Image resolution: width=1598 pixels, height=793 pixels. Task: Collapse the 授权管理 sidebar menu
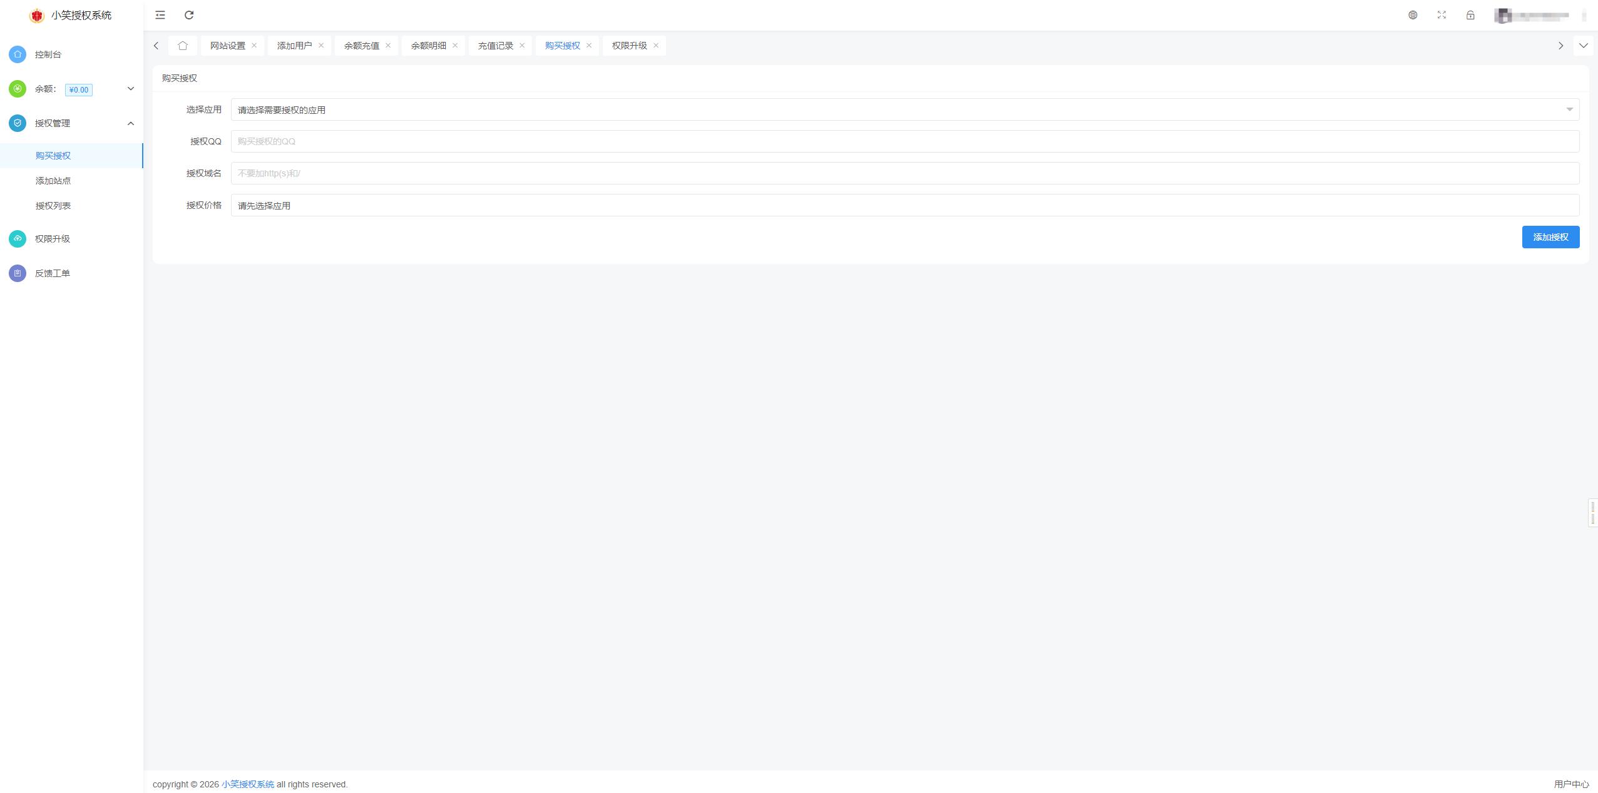click(x=131, y=123)
